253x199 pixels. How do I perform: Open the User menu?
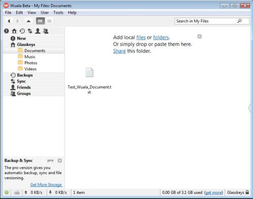45,13
